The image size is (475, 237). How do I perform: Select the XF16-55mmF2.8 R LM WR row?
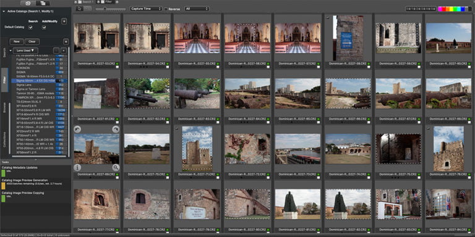(40, 110)
